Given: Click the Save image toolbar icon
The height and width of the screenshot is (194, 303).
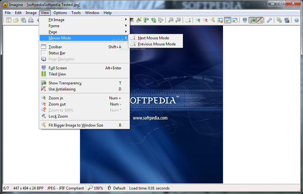Looking at the screenshot, I should 23,20.
